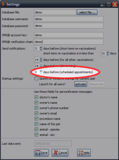The image size is (119, 160).
Task: Toggle owner's phone number checkbox
Action: pyautogui.click(x=36, y=108)
